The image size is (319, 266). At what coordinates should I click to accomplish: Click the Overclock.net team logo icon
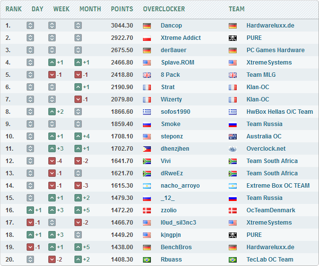tap(233, 149)
